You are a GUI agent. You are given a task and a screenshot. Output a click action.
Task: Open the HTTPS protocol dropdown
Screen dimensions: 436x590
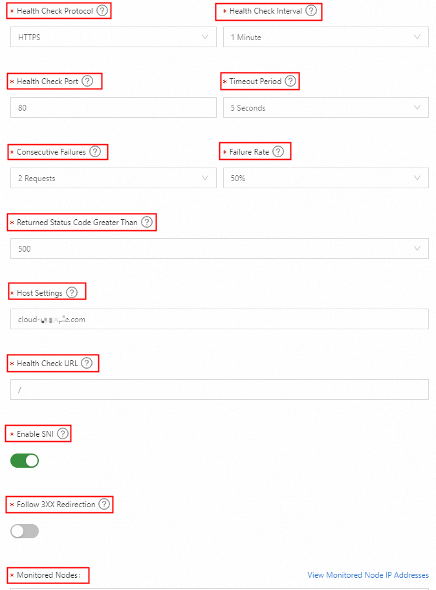tap(113, 37)
